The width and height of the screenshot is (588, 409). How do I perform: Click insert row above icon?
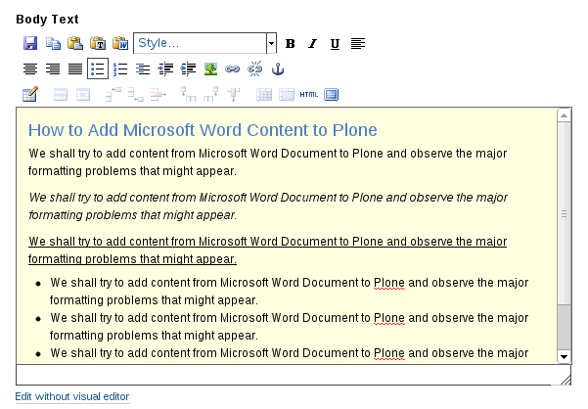[113, 95]
